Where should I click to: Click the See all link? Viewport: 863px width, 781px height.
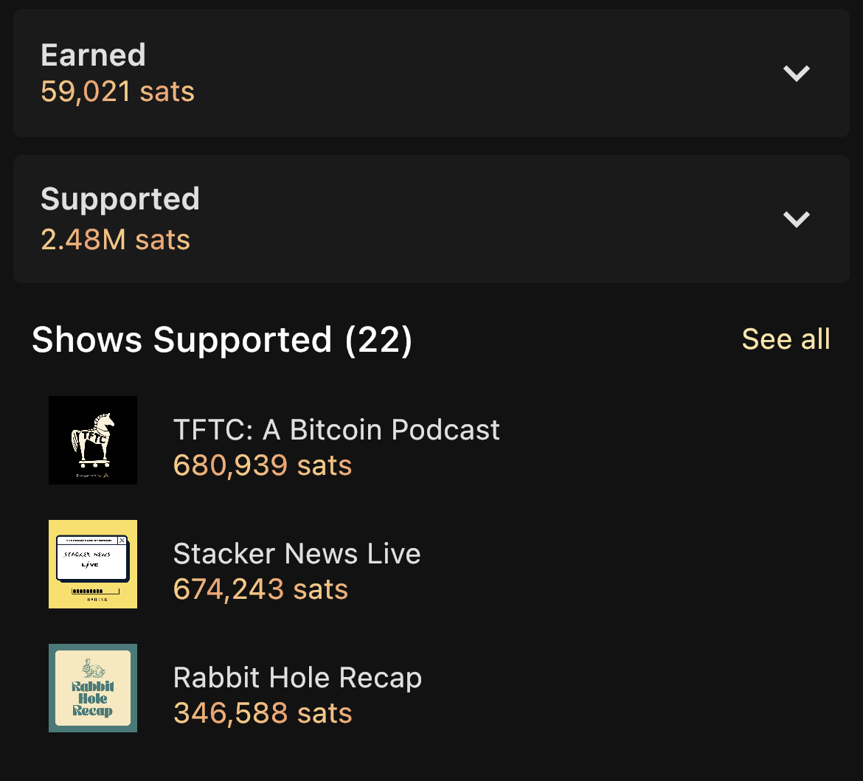pyautogui.click(x=786, y=339)
